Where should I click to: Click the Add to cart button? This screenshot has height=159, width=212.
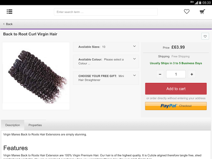tap(176, 89)
